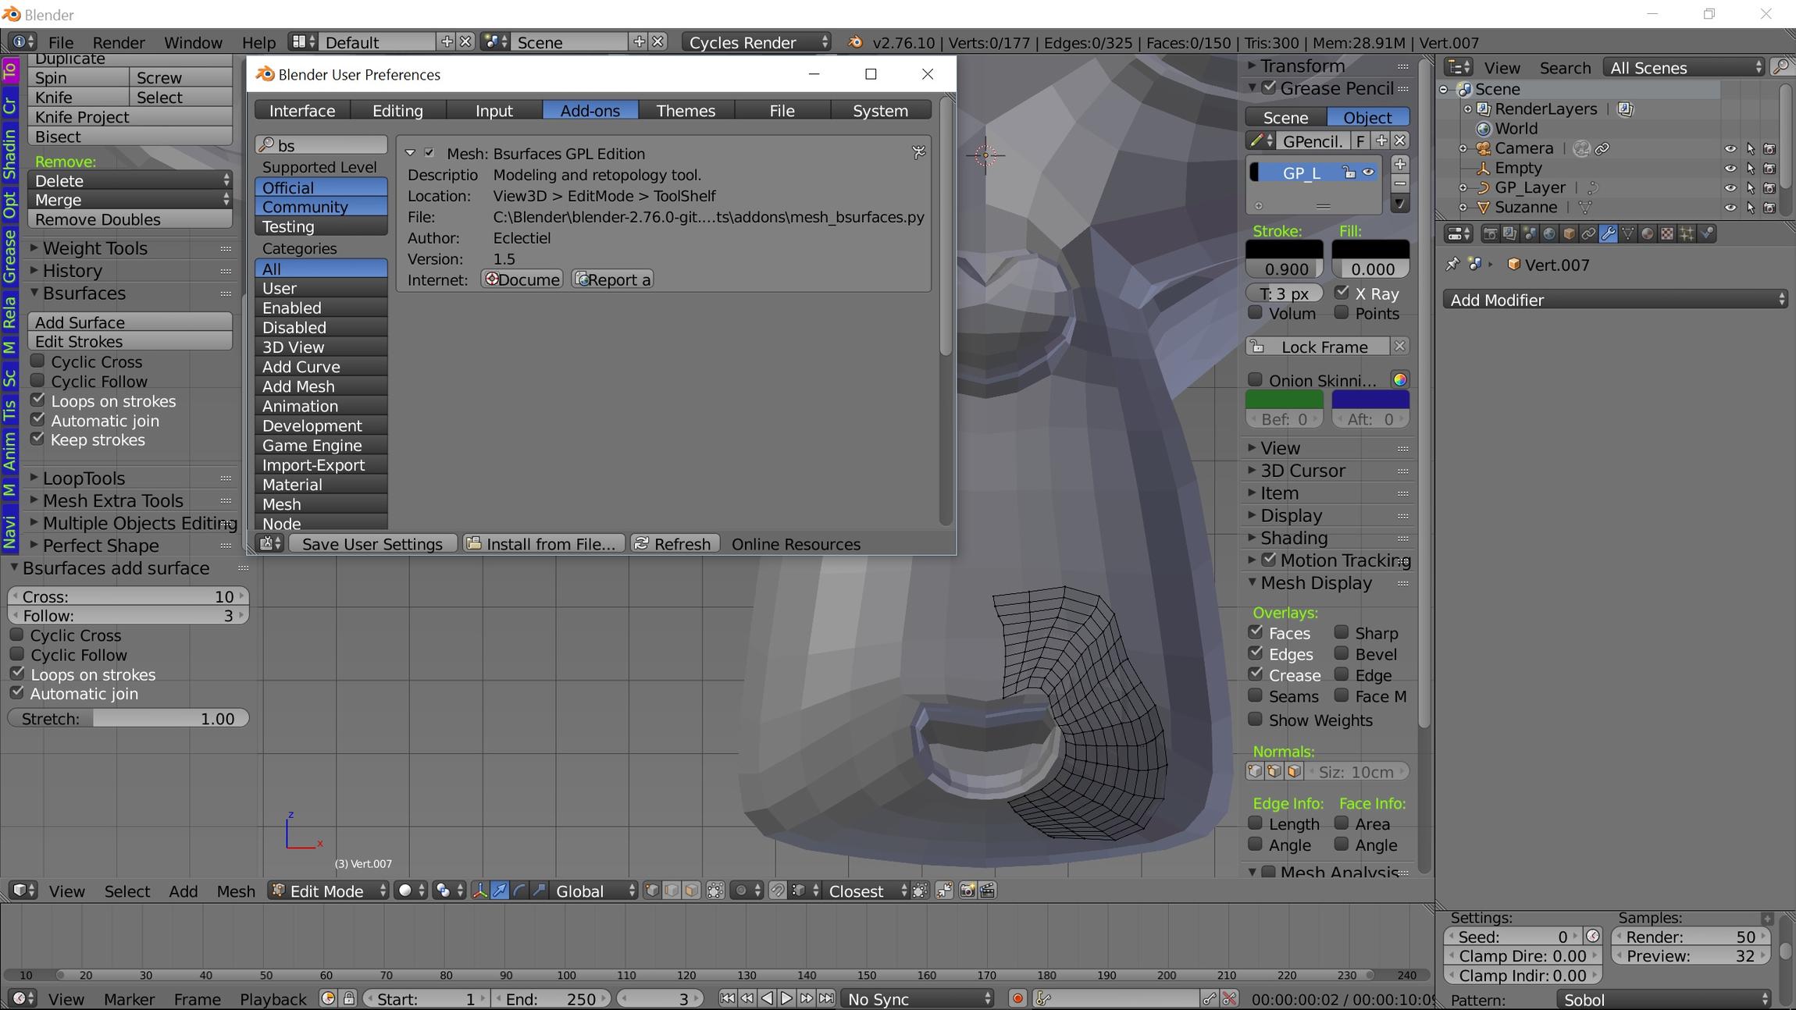Screen dimensions: 1796x1010
Task: Expand Suzanne in the outliner tree
Action: click(1463, 208)
